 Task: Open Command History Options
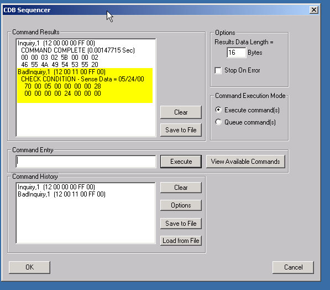click(181, 205)
